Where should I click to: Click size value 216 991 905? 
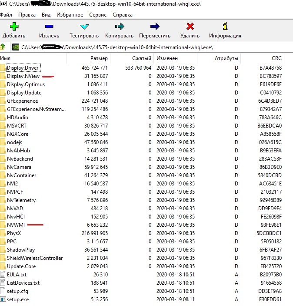click(x=95, y=233)
